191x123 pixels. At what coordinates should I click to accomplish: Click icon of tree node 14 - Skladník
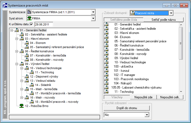tap(32, 85)
